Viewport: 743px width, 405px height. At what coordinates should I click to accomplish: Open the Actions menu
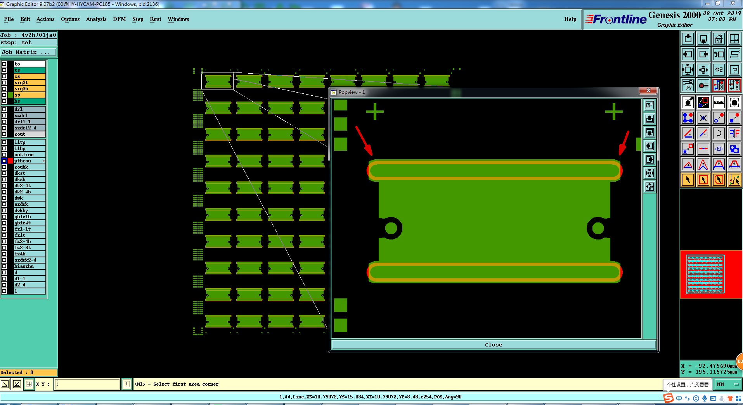[x=45, y=19]
